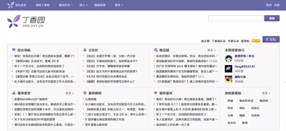Click the orange RSS 订阅 icon
The image size is (286, 131).
[256, 41]
